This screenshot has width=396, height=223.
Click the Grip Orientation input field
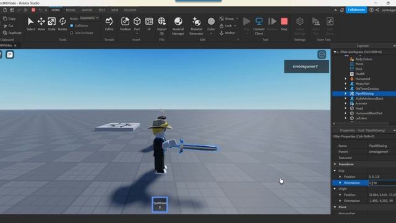pos(382,183)
